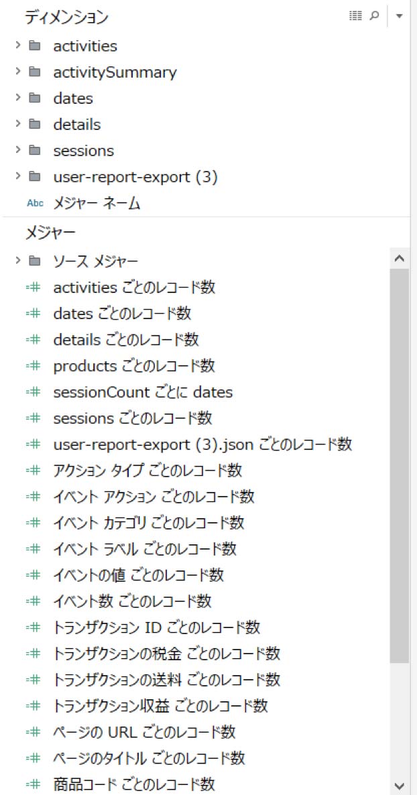This screenshot has width=417, height=795.
Task: Expand the activities folder
Action: [x=18, y=46]
